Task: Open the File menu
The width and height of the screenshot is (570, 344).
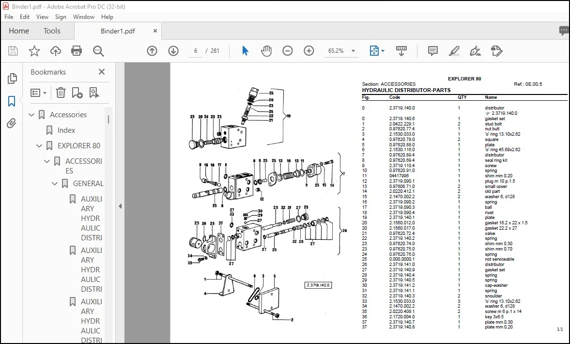Action: click(9, 17)
